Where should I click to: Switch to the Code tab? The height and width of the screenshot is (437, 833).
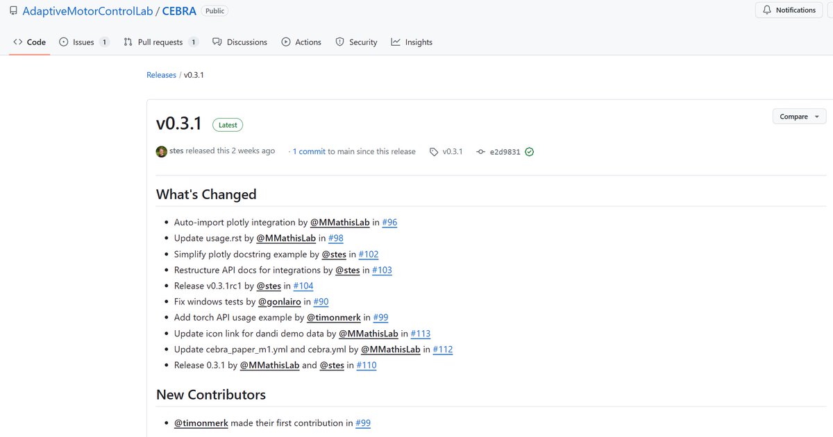[29, 42]
